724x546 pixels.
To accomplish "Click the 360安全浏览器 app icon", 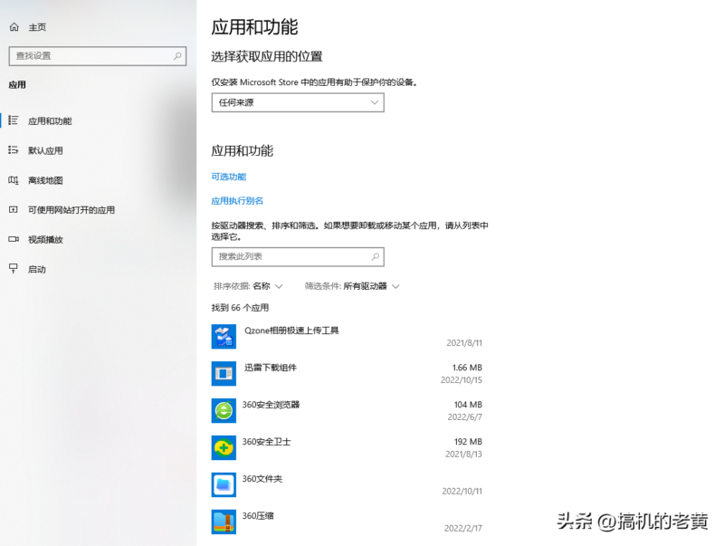I will [x=223, y=410].
